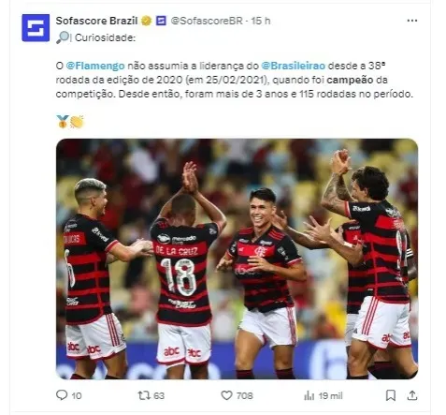The image size is (446, 415).
Task: Open the Flamengo players celebration photo
Action: point(237,259)
